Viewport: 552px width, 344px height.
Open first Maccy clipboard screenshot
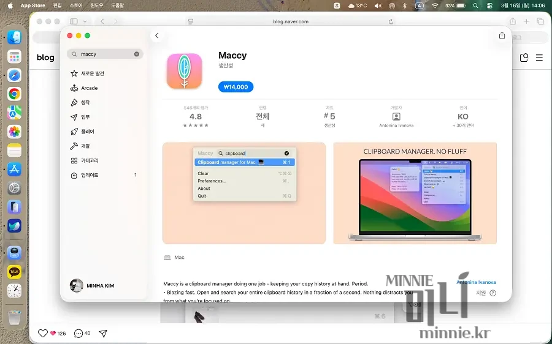(x=244, y=193)
